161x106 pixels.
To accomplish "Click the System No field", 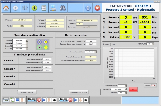I will [79, 24].
